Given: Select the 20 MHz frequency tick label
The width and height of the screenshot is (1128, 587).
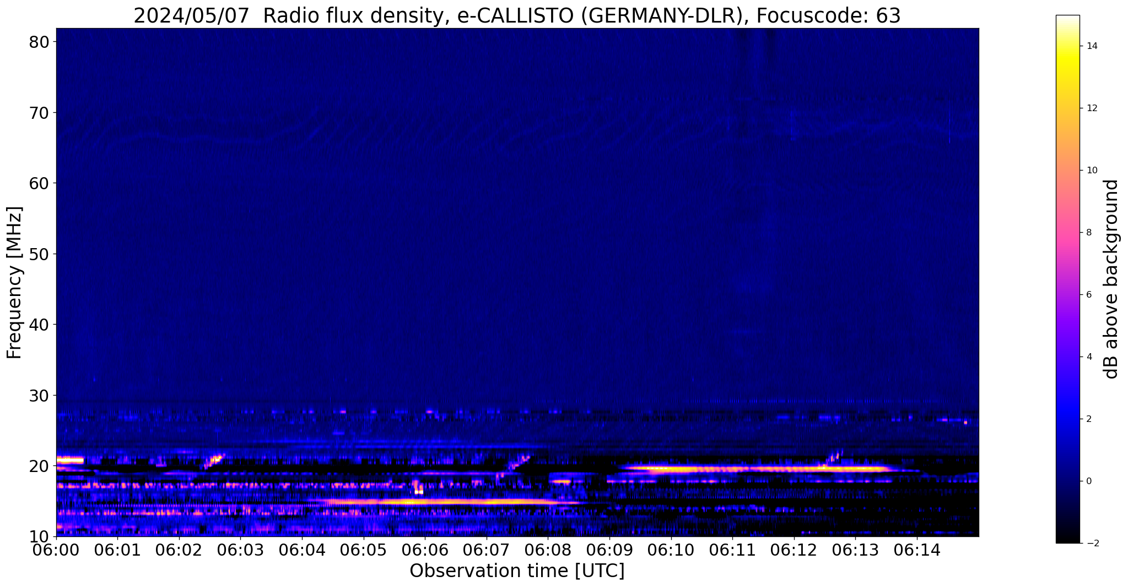Looking at the screenshot, I should tap(39, 466).
